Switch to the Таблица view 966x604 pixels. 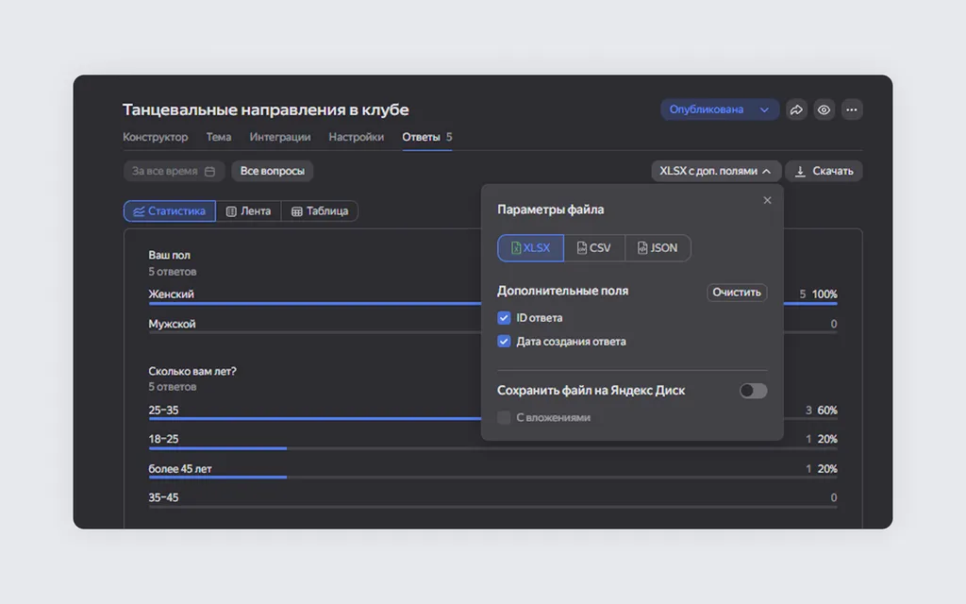tap(320, 210)
